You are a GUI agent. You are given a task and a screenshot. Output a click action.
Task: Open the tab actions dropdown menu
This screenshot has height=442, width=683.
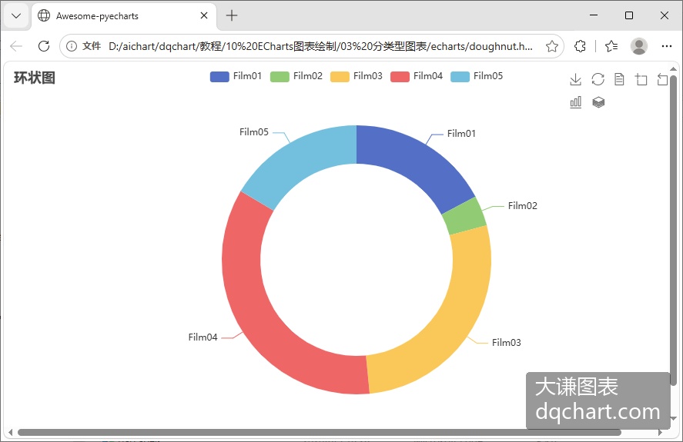[16, 16]
